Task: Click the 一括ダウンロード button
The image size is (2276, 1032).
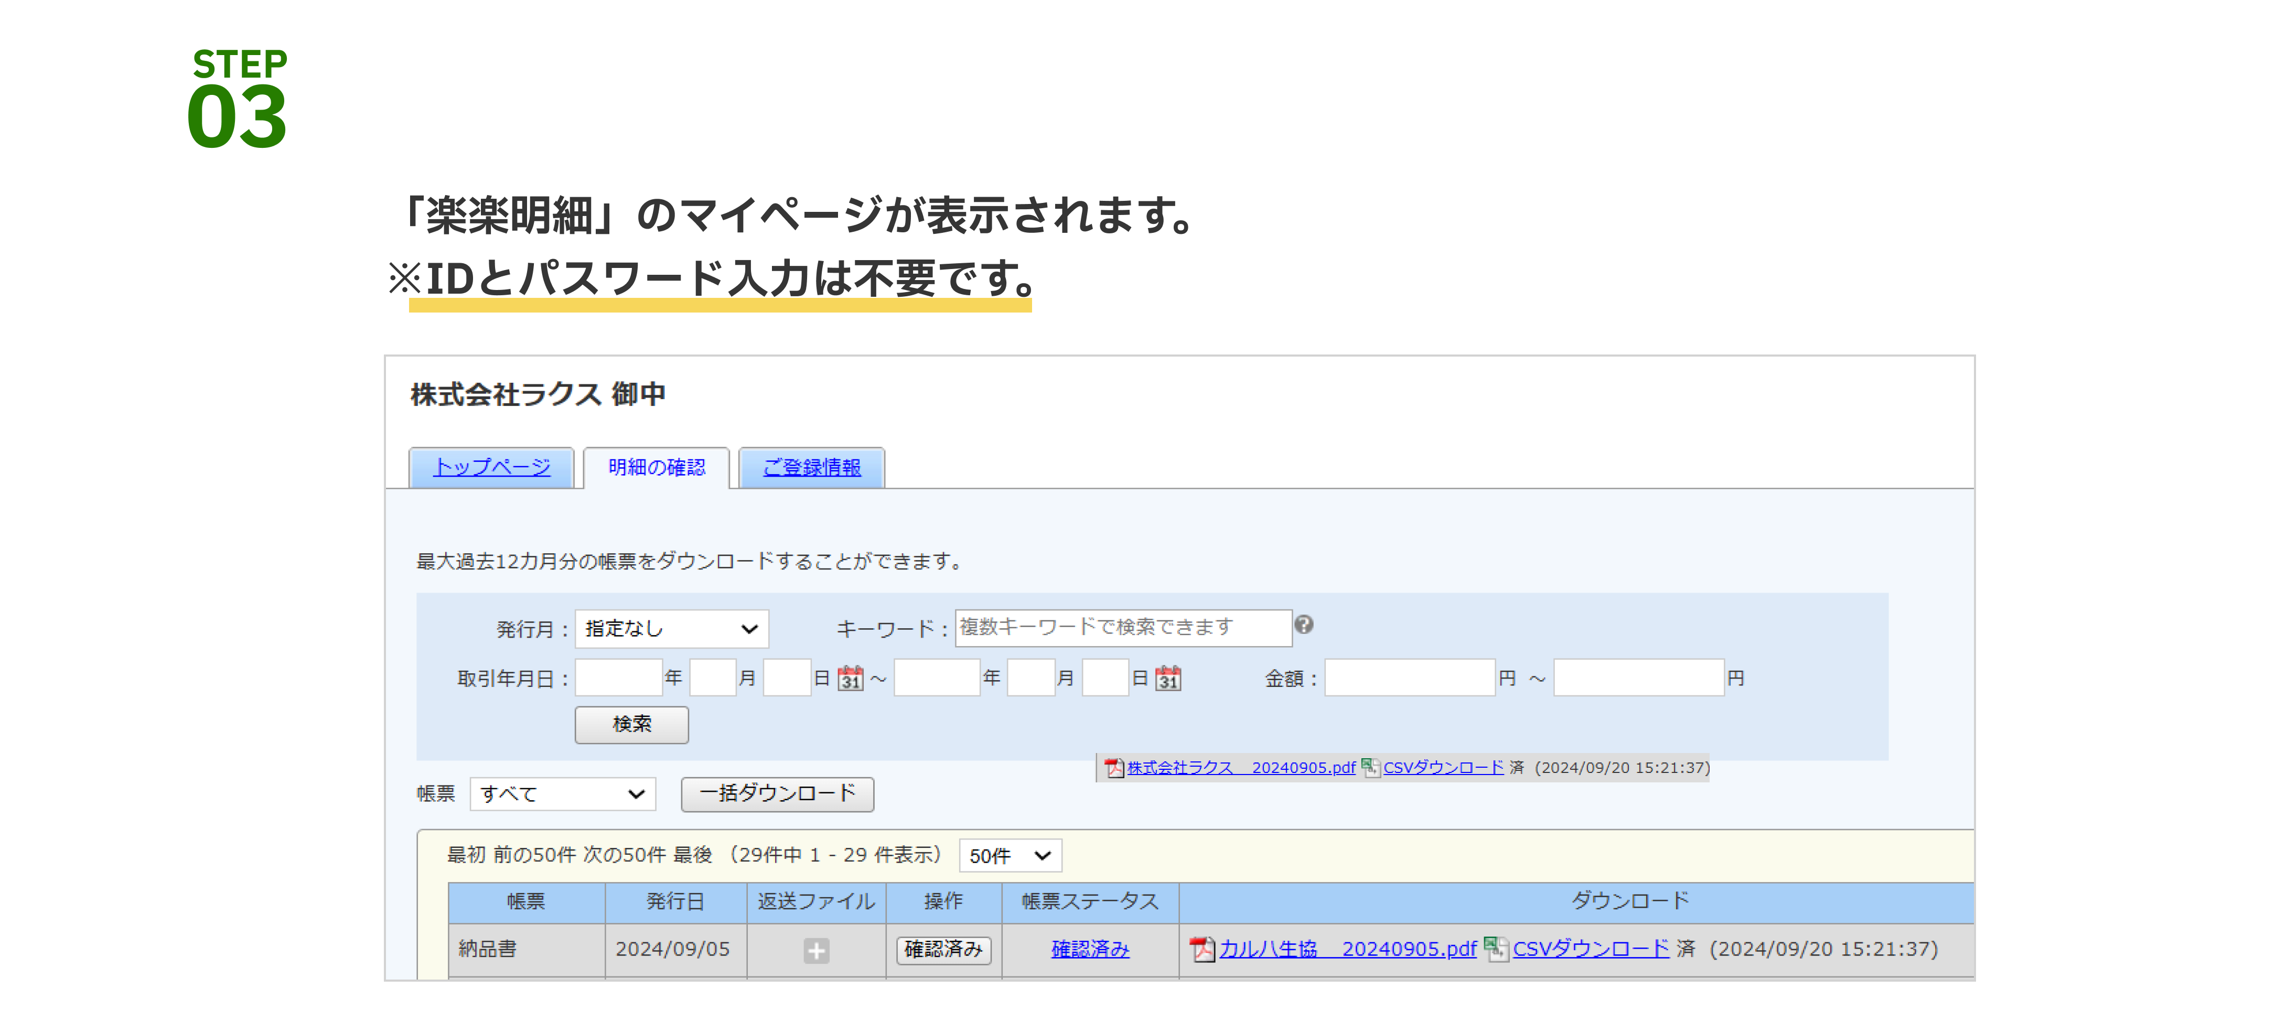Action: click(x=777, y=794)
